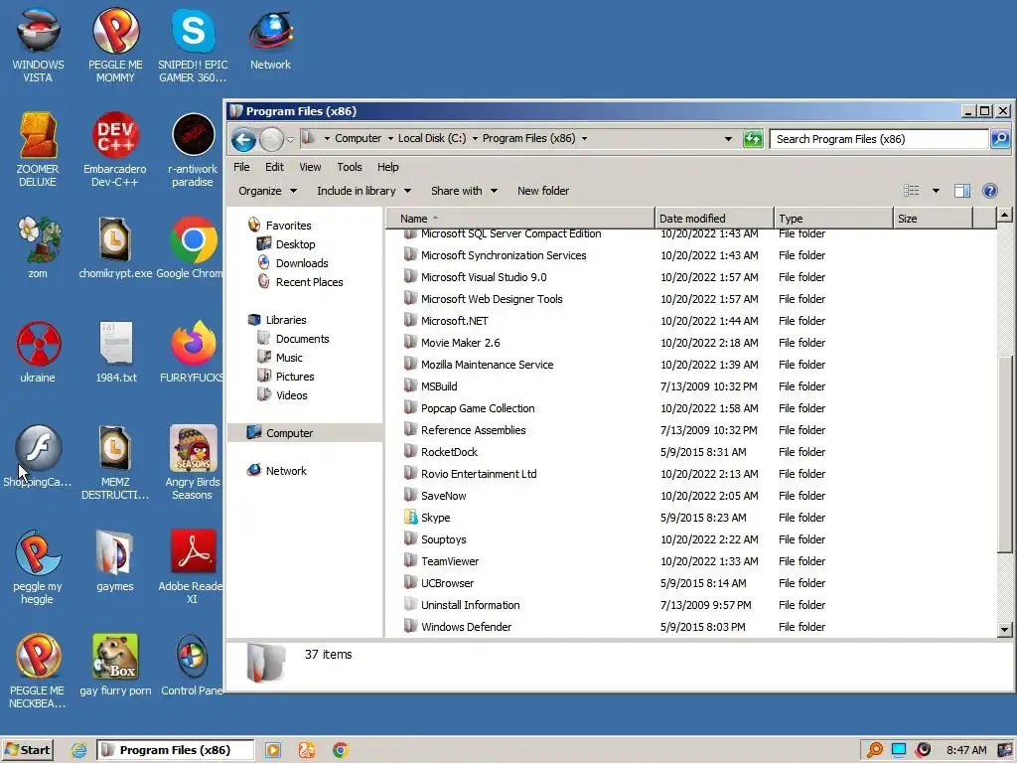Toggle the preview pane icon
The width and height of the screenshot is (1017, 763).
click(962, 191)
